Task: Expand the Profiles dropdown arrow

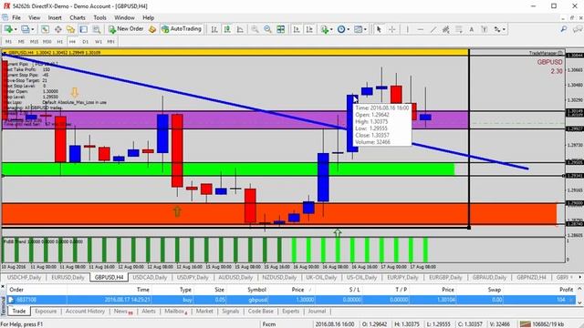Action: [x=33, y=29]
